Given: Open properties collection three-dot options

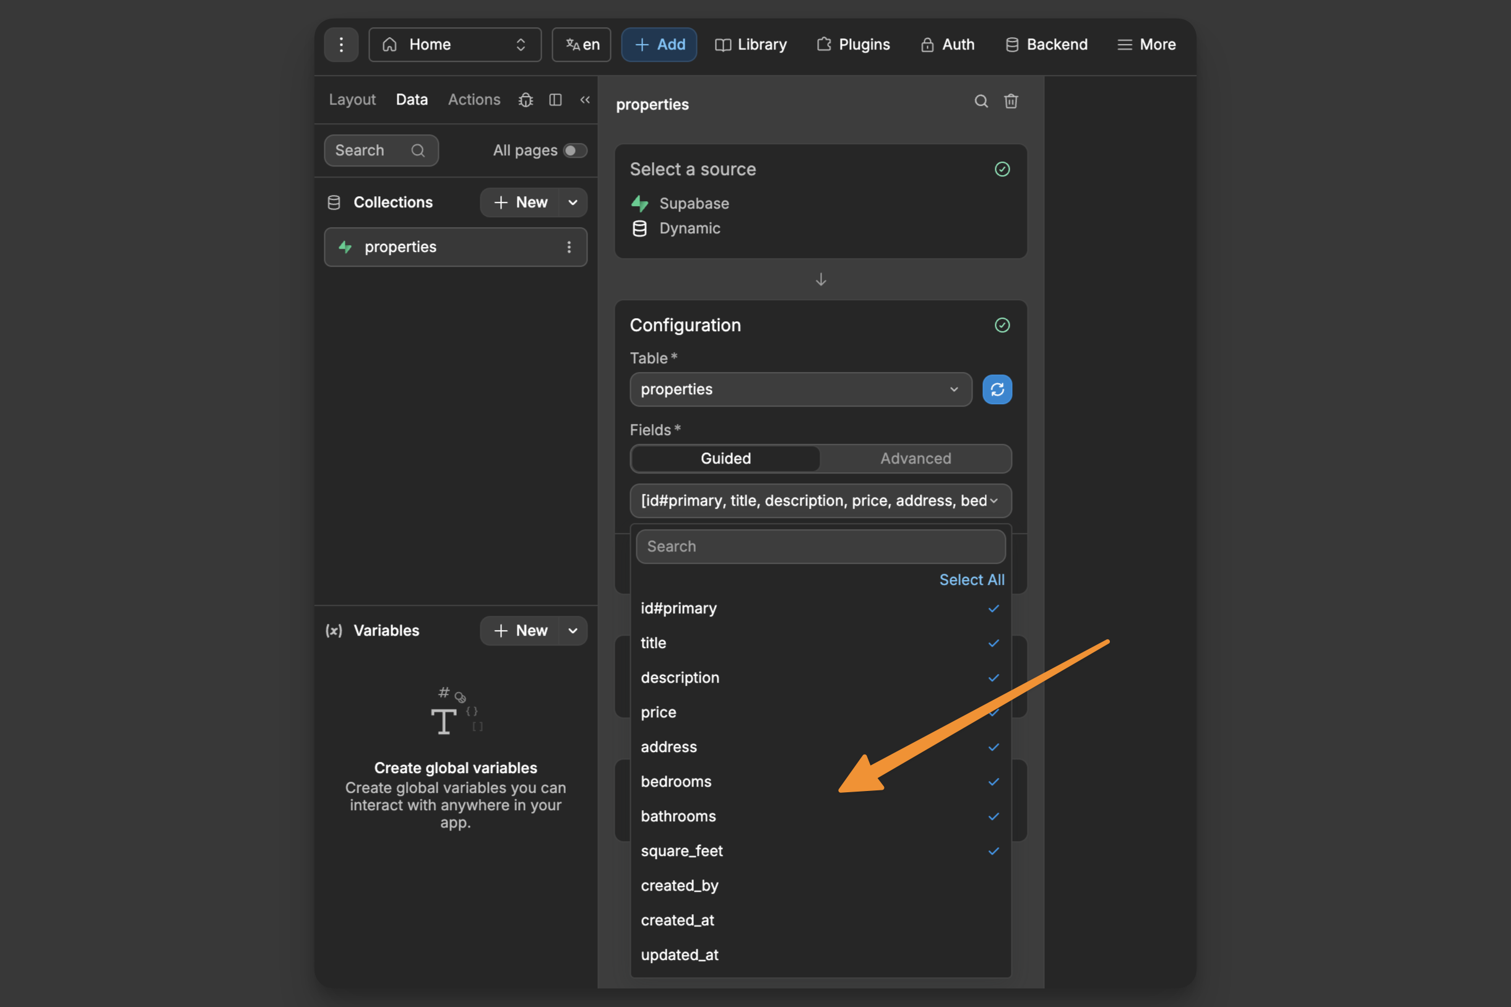Looking at the screenshot, I should [x=568, y=247].
